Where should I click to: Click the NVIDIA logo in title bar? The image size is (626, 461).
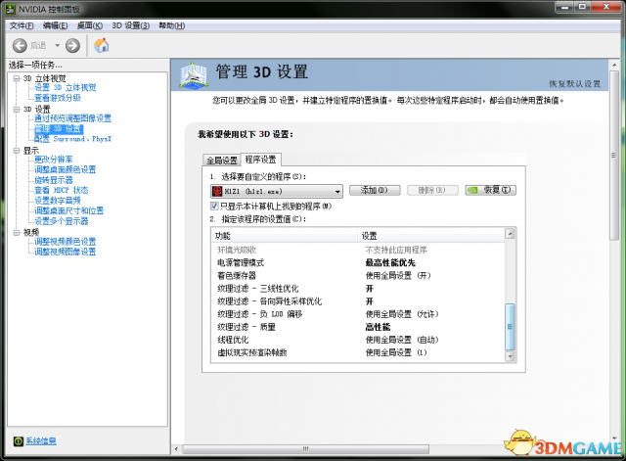click(11, 9)
